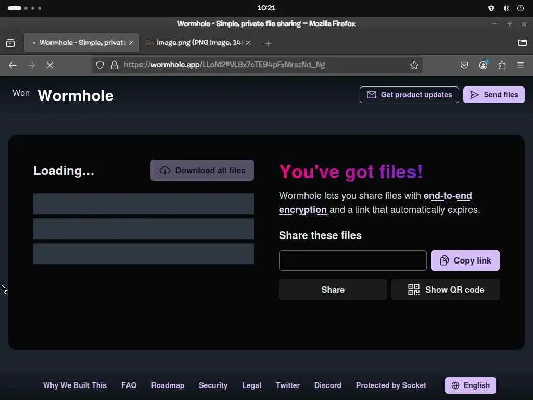Open the FAQ footer link

[x=129, y=385]
